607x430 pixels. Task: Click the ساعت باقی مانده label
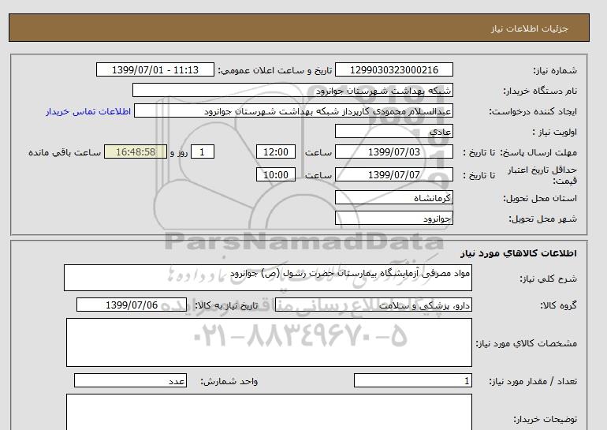click(x=65, y=152)
